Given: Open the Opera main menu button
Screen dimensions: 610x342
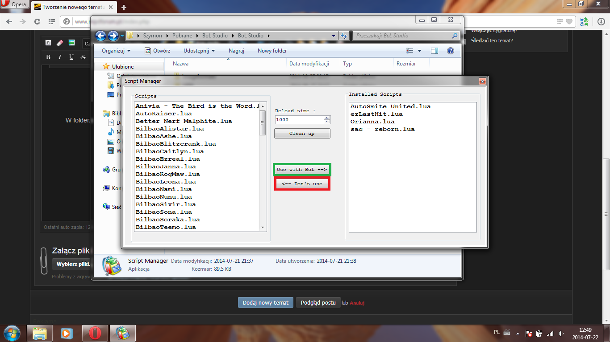Looking at the screenshot, I should click(15, 4).
